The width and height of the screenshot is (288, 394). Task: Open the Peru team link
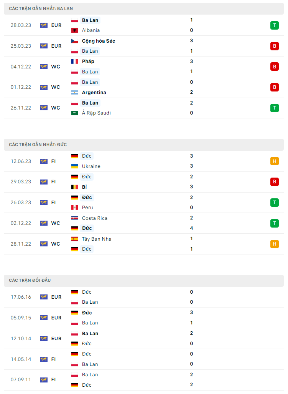point(87,208)
